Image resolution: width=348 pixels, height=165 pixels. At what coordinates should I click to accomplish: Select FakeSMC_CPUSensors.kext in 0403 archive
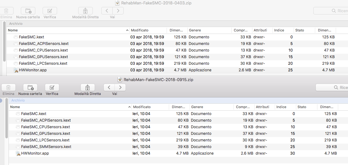43,50
